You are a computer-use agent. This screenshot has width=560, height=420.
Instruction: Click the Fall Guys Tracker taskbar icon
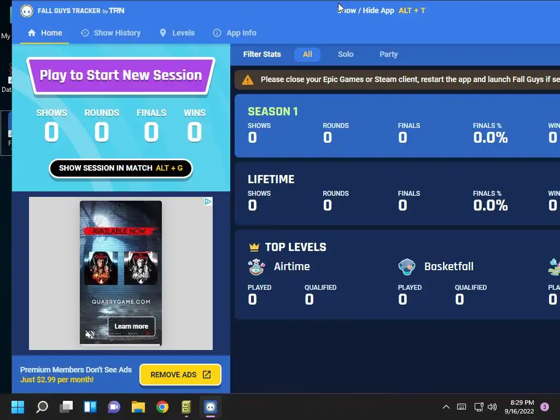211,407
